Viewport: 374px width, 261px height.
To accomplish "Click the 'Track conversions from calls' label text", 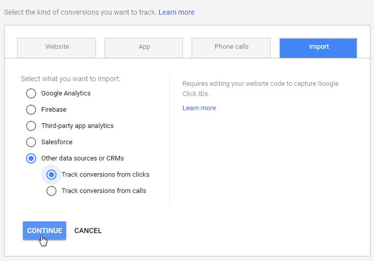I will pos(104,191).
